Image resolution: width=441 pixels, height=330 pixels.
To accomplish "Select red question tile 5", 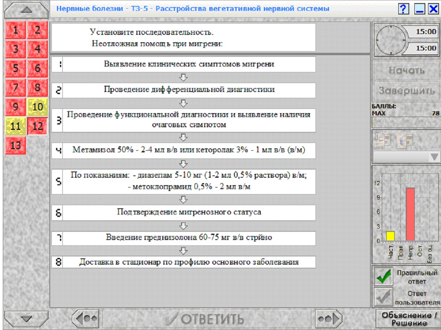I will [15, 68].
